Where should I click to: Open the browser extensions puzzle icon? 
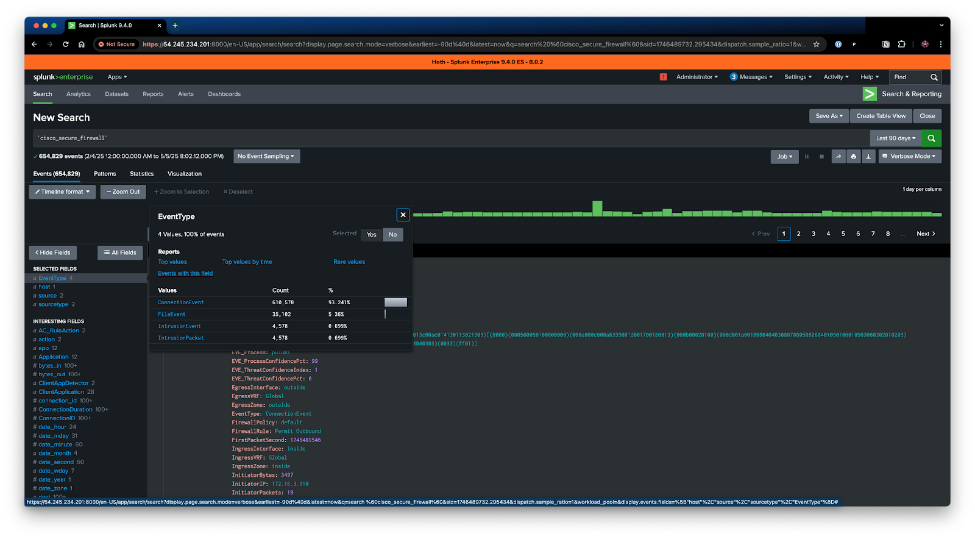pos(901,44)
